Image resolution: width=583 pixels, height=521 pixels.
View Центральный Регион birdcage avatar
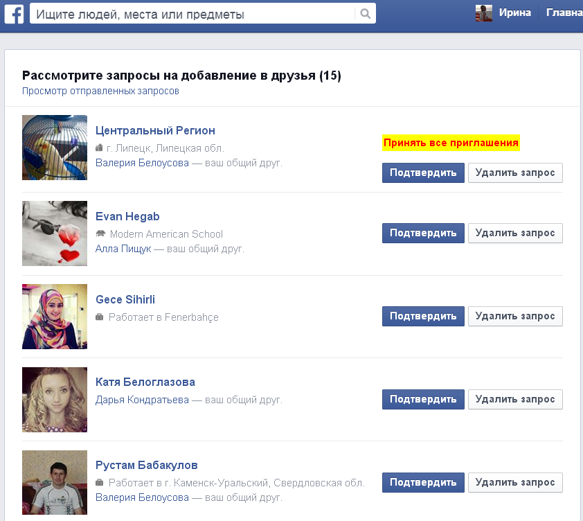55,148
